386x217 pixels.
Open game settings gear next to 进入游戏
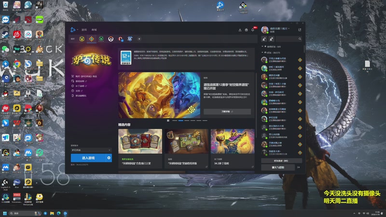tap(109, 158)
